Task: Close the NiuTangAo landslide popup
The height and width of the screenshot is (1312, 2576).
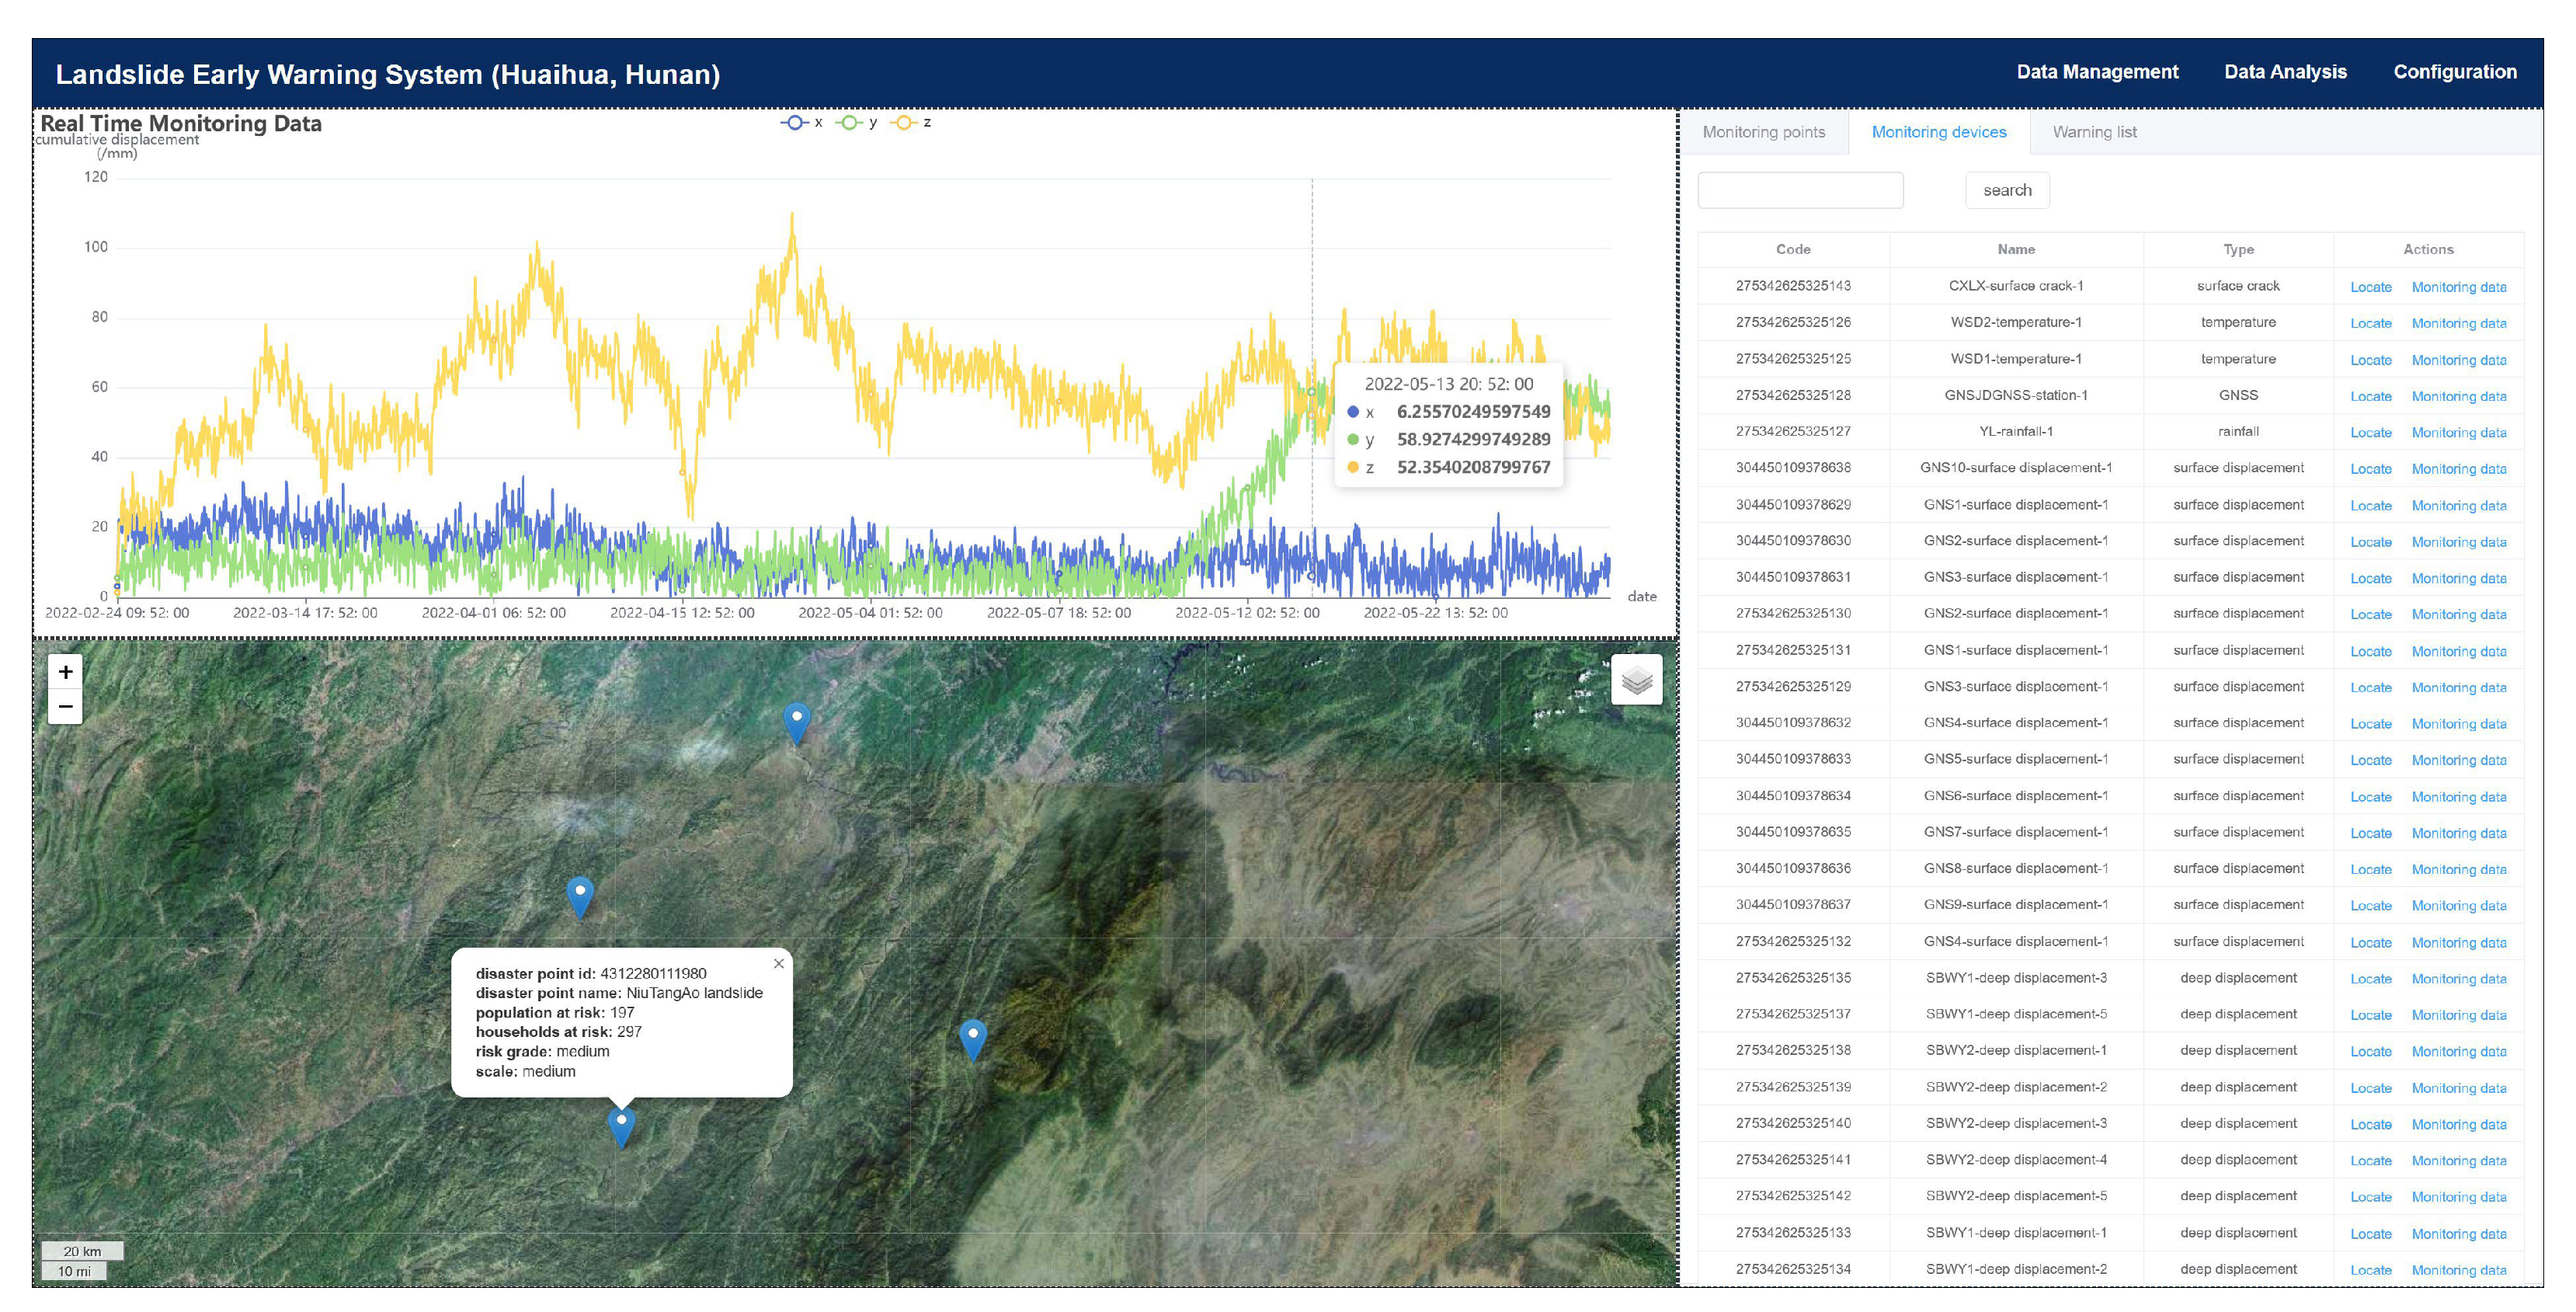Action: [x=778, y=964]
